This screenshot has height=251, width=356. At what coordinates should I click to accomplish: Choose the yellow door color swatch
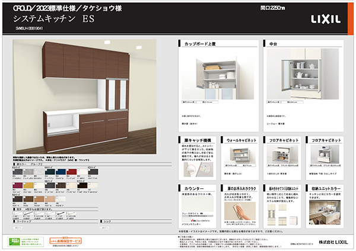(28, 185)
